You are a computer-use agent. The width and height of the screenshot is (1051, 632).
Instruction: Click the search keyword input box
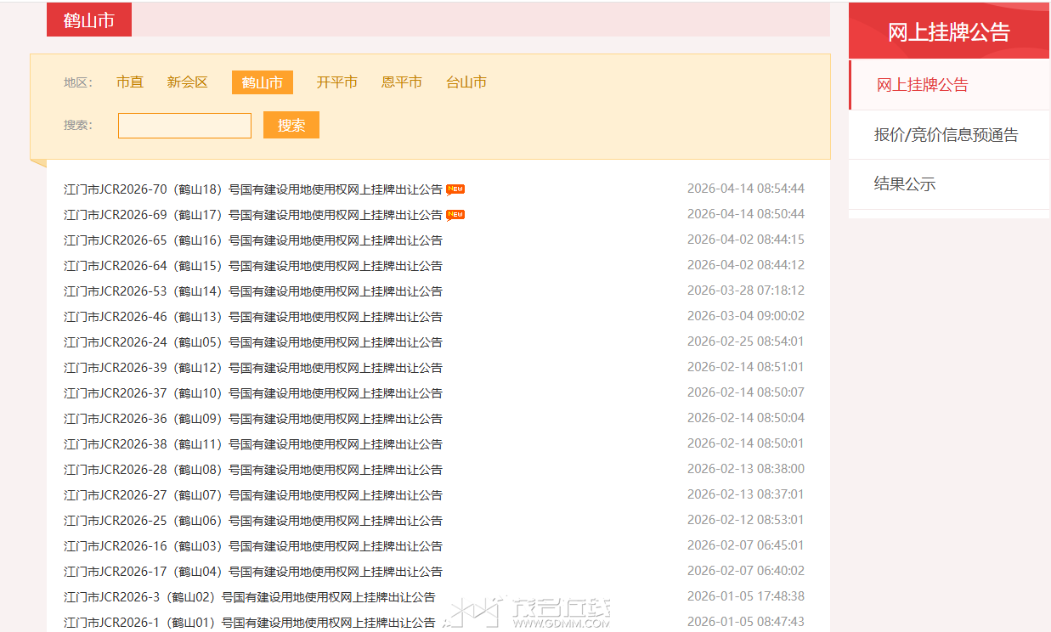click(184, 126)
